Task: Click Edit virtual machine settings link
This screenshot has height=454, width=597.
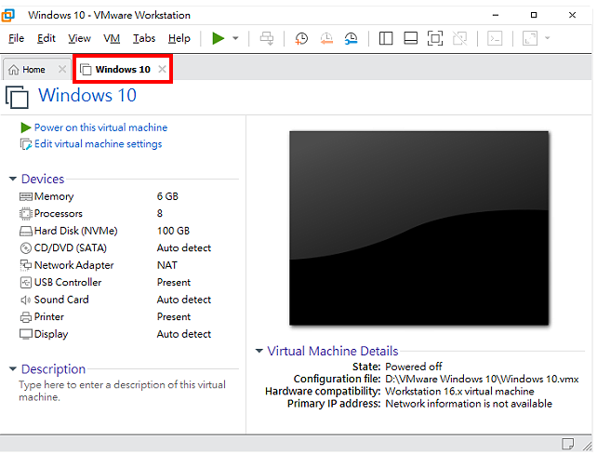Action: tap(98, 143)
